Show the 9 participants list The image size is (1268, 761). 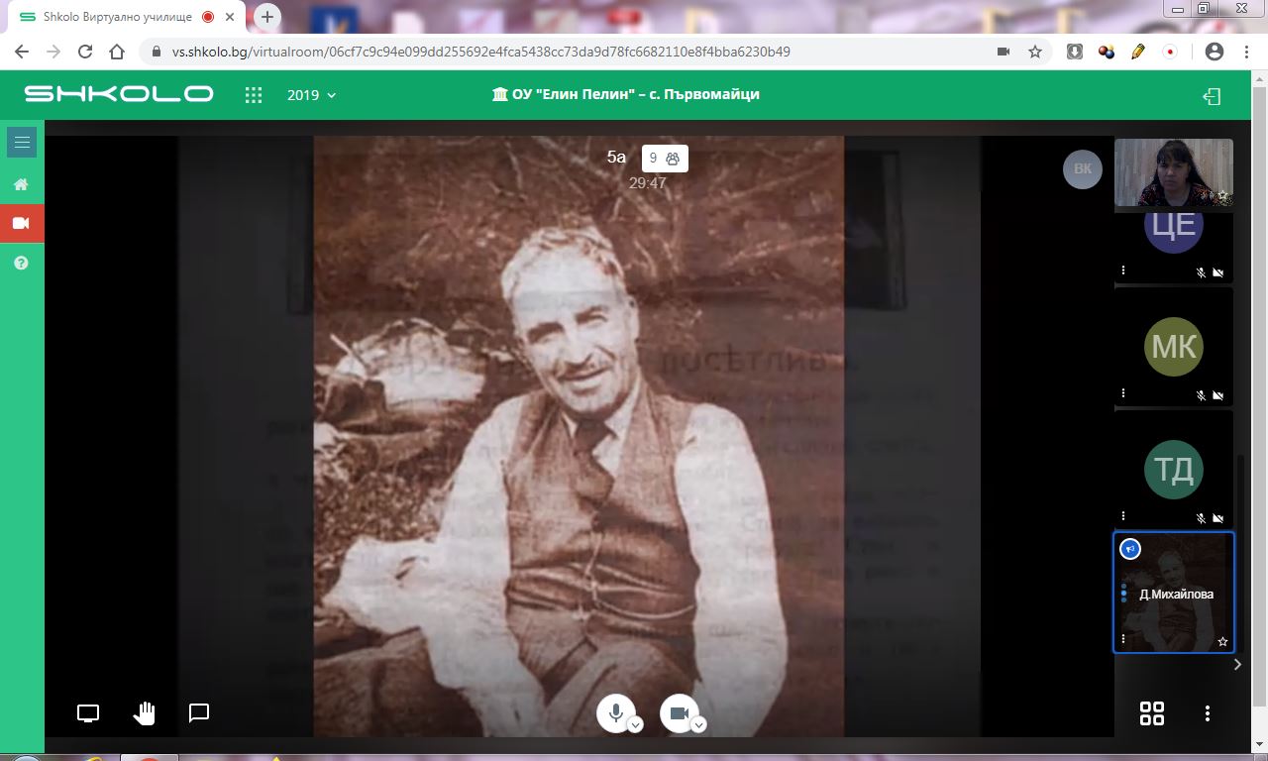pyautogui.click(x=665, y=159)
